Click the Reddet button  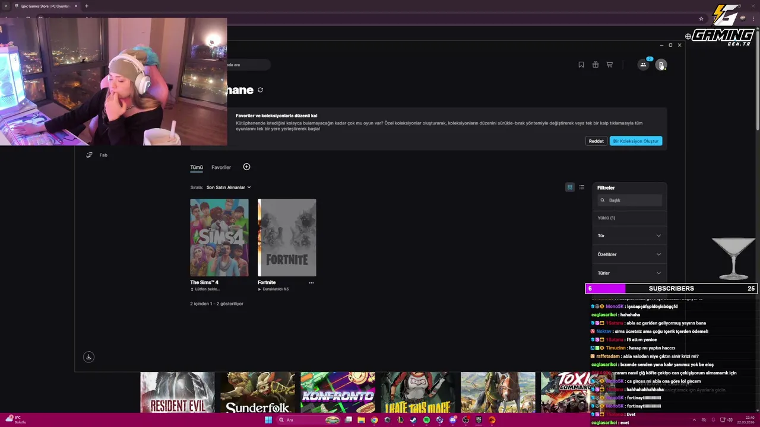596,141
